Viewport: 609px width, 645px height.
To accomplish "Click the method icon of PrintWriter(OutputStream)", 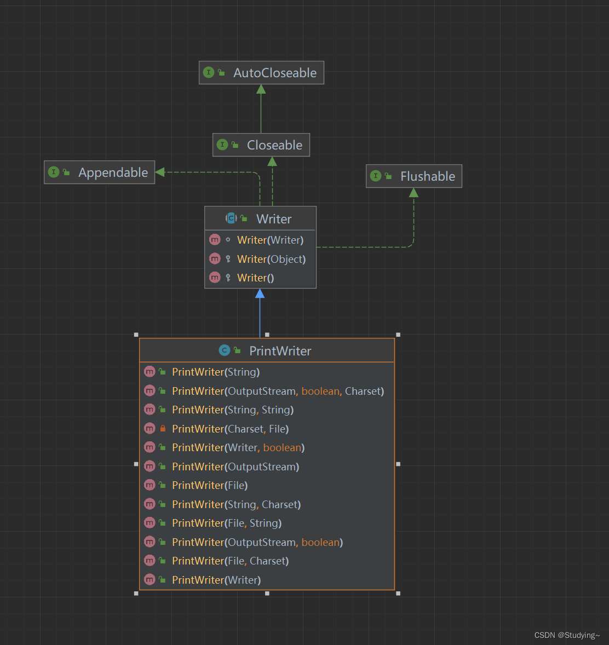I will pos(150,467).
